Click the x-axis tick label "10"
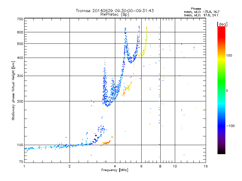 (175, 166)
